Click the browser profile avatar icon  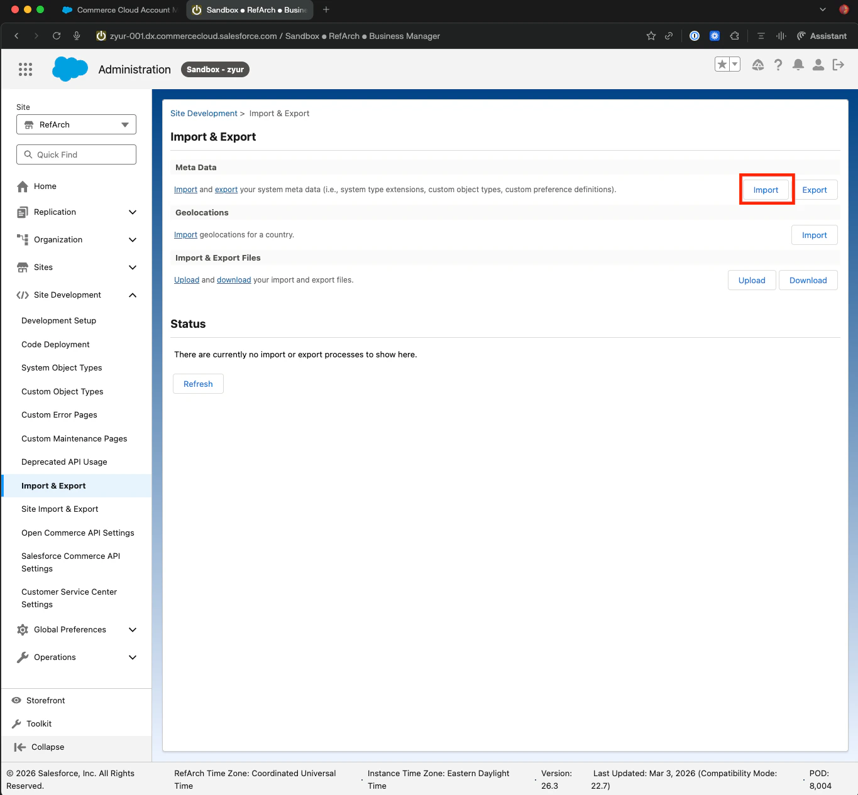tap(844, 9)
